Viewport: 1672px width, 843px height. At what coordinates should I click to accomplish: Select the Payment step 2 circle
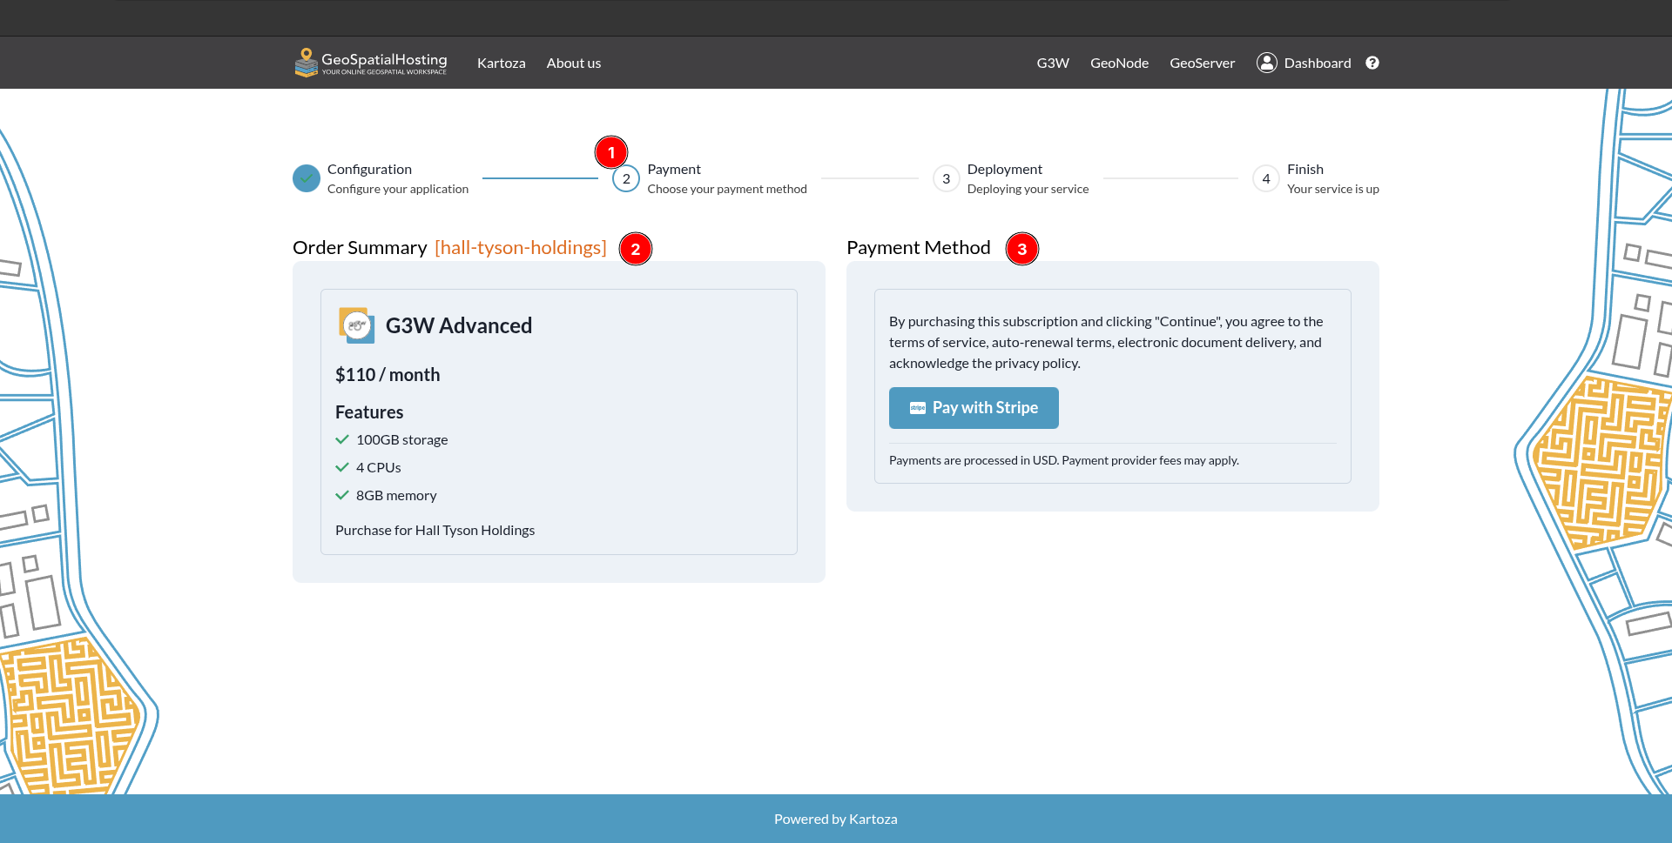(x=626, y=178)
